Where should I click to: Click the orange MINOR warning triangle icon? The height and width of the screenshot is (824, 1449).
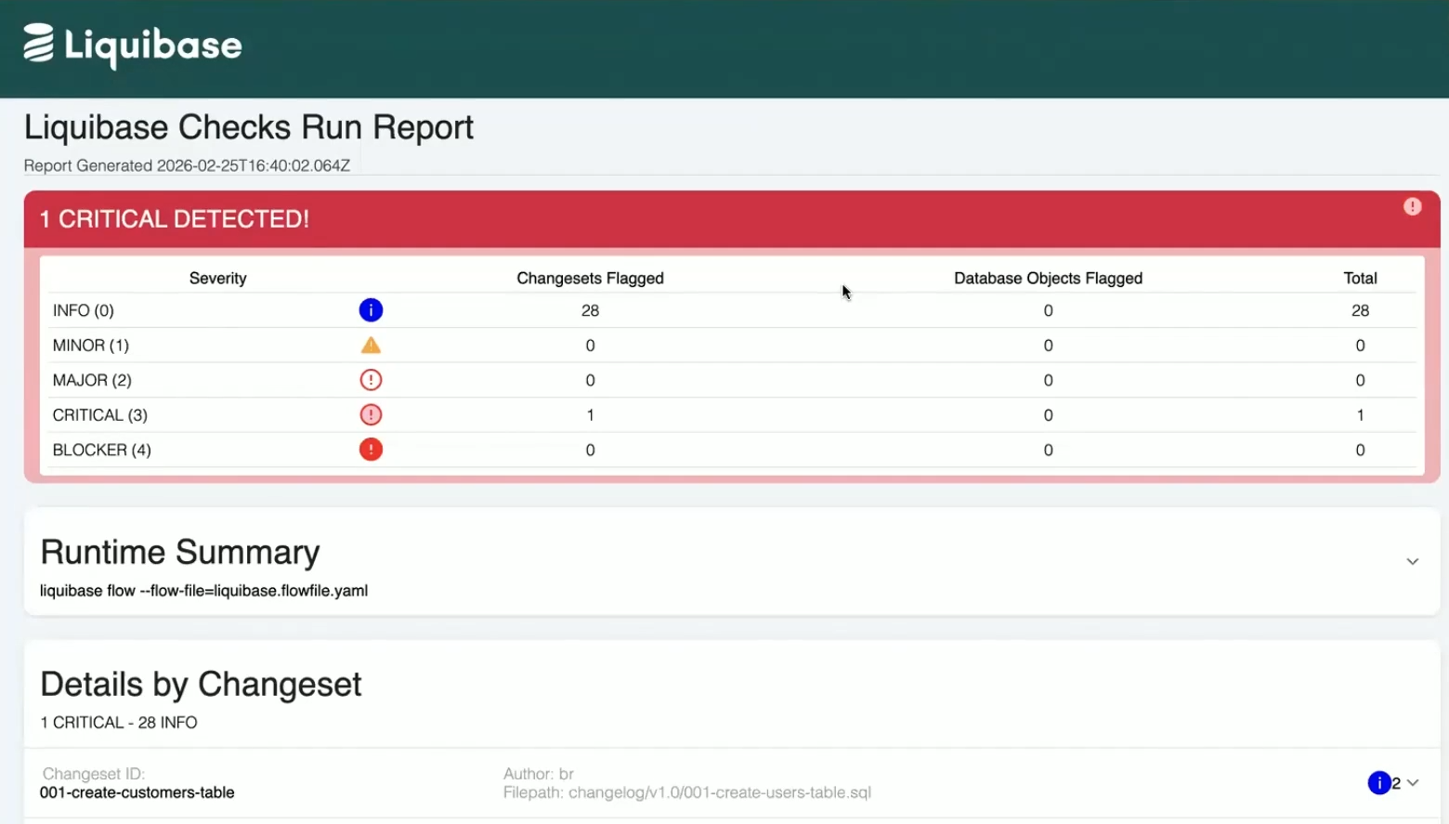pyautogui.click(x=371, y=346)
